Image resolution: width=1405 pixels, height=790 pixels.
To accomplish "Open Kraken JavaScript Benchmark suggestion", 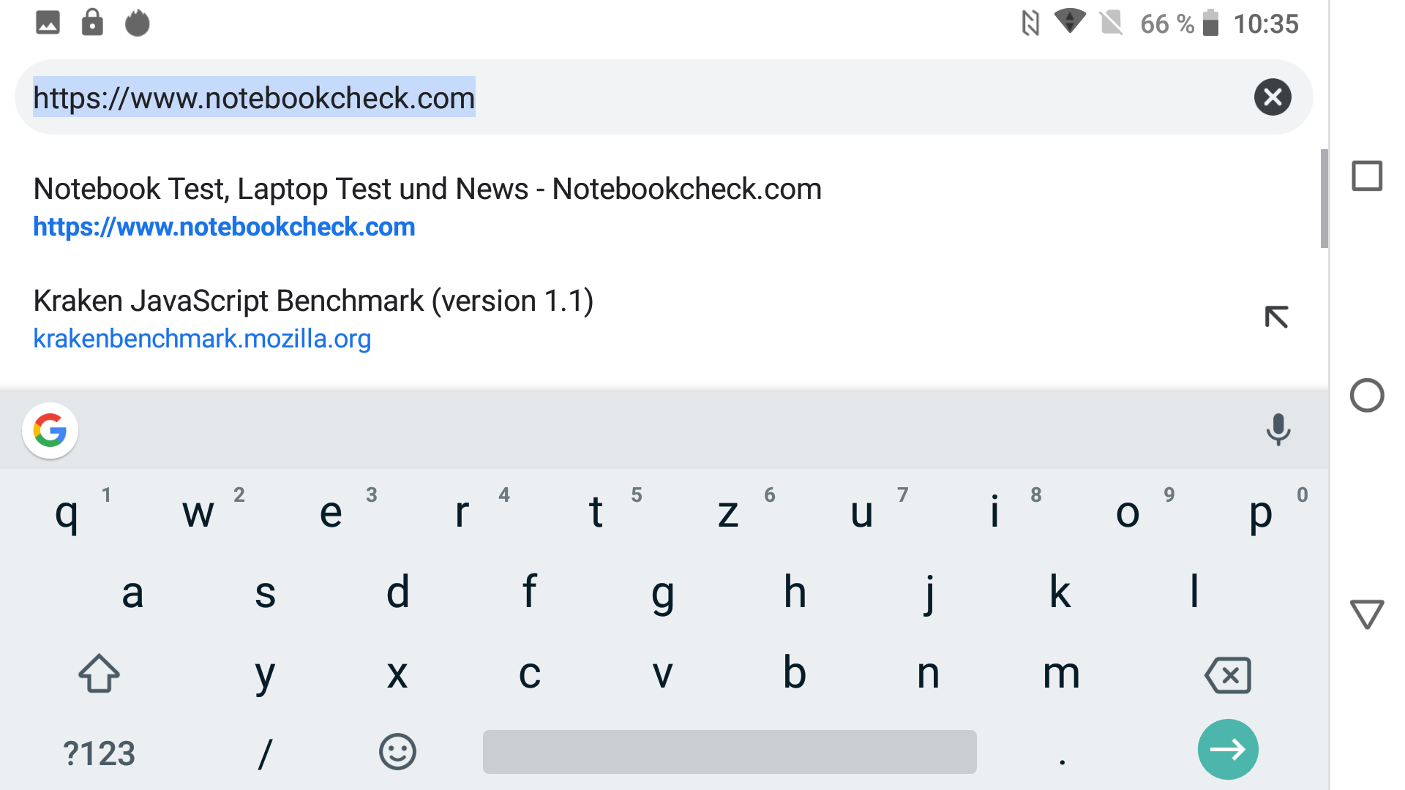I will coord(313,319).
